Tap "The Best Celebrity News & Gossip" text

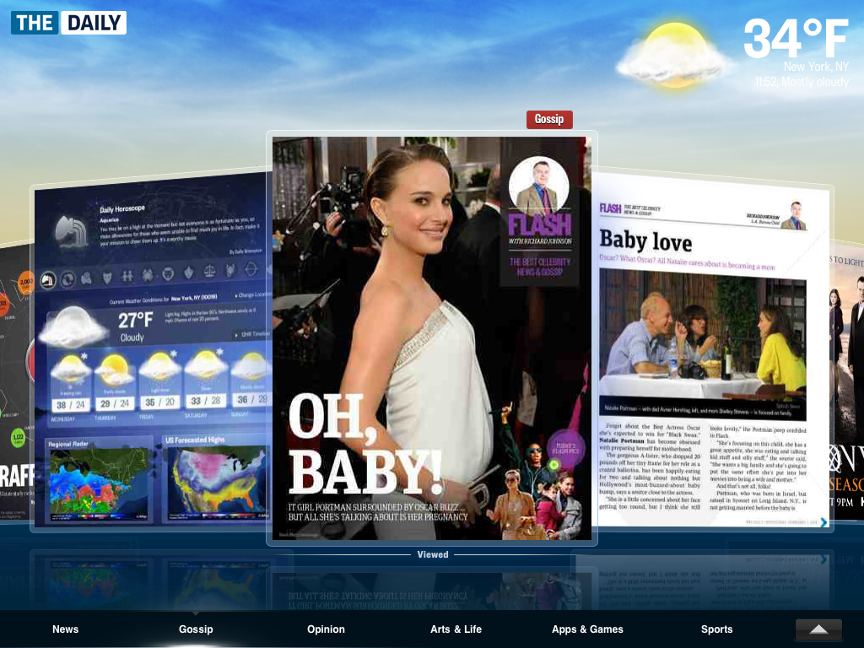pyautogui.click(x=539, y=267)
